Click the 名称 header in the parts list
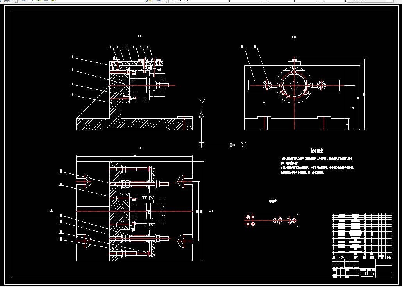The height and width of the screenshot is (287, 402). (356, 257)
